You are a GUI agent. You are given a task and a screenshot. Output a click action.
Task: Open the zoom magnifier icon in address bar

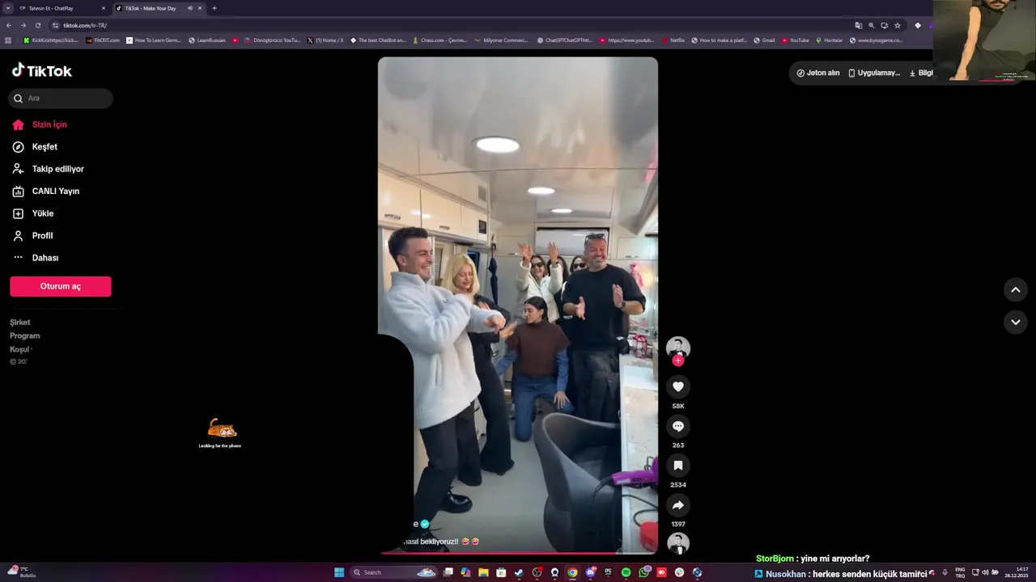coord(871,25)
